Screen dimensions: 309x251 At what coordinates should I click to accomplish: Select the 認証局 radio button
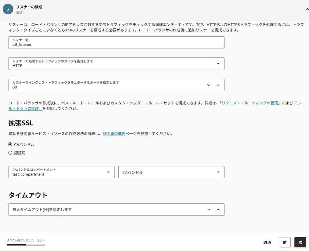pos(10,153)
